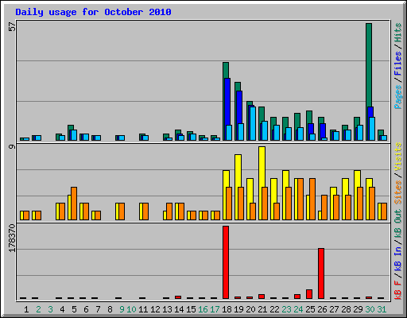Click day 19 on the x-axis
The width and height of the screenshot is (407, 318).
tap(238, 309)
